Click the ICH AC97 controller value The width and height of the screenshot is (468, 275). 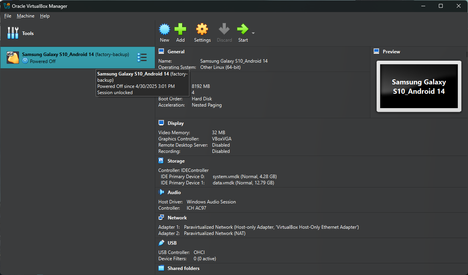click(x=196, y=208)
